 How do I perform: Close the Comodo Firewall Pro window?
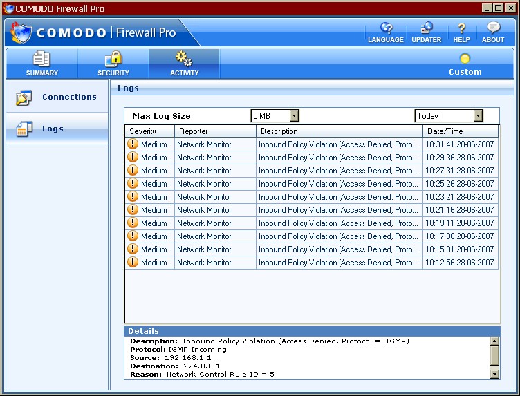pyautogui.click(x=511, y=8)
